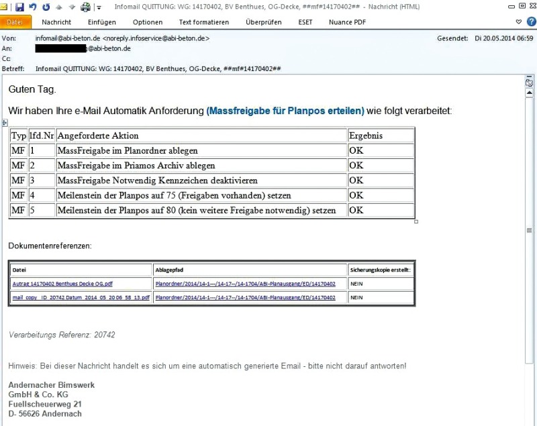This screenshot has width=537, height=426.
Task: Save the message with the floppy disk icon
Action: click(x=19, y=7)
